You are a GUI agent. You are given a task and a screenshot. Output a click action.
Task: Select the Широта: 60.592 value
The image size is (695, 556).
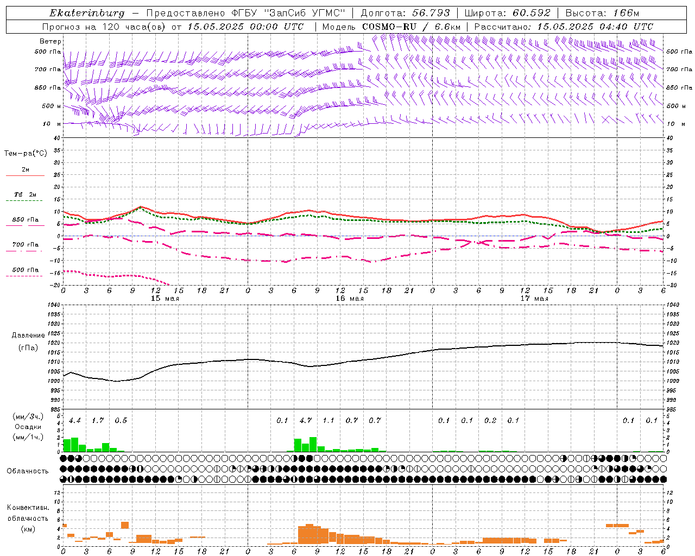coord(508,13)
